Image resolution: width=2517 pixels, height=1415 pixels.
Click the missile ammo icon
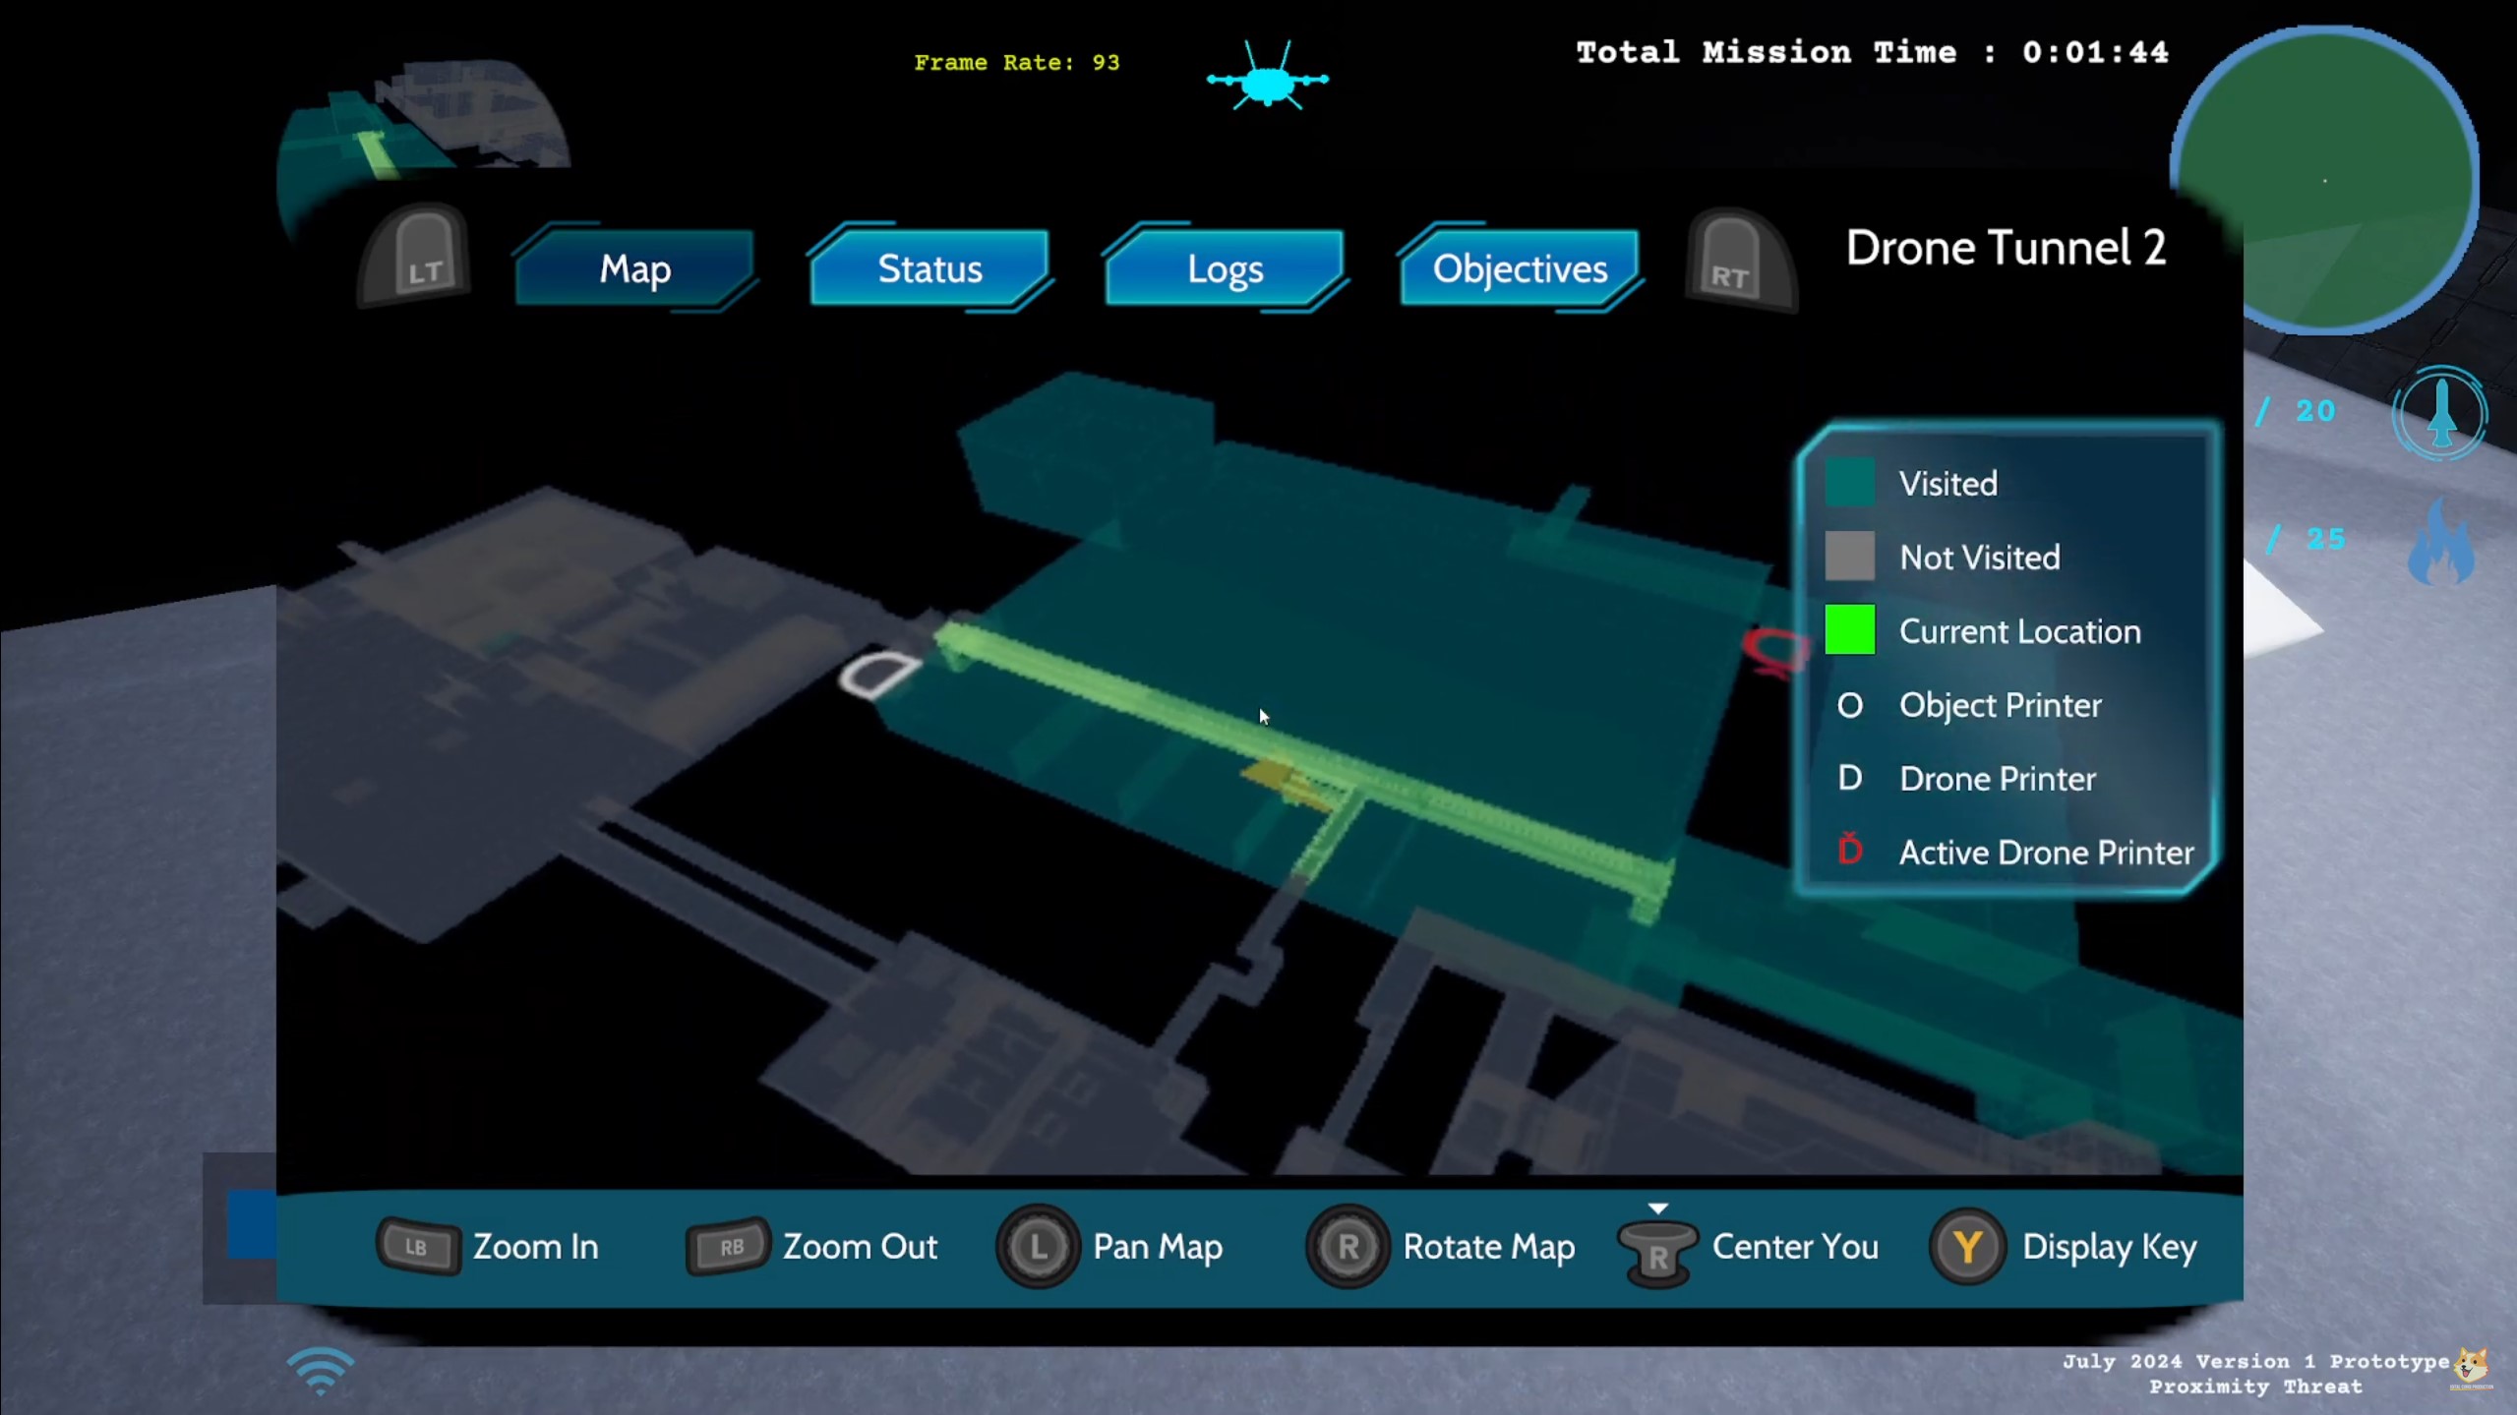[2440, 414]
